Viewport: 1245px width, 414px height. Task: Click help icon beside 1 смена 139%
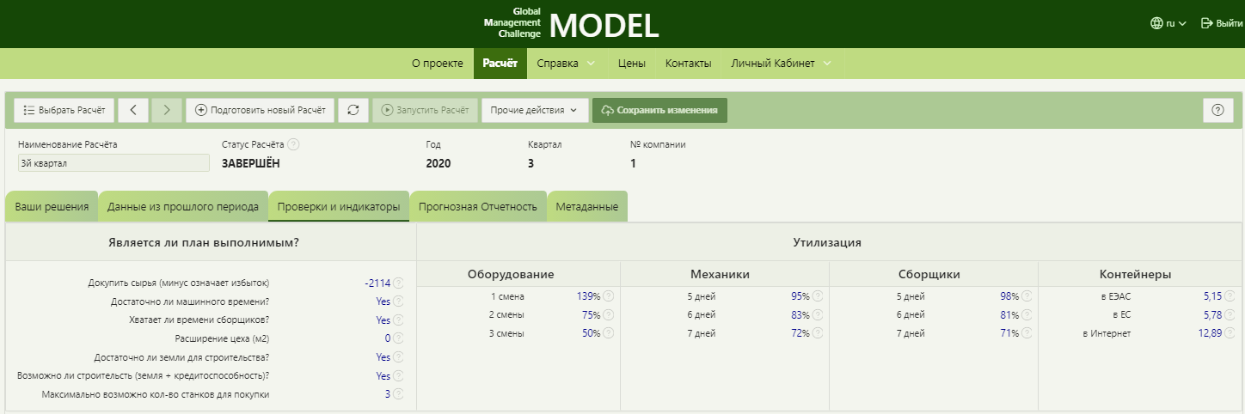click(x=608, y=296)
